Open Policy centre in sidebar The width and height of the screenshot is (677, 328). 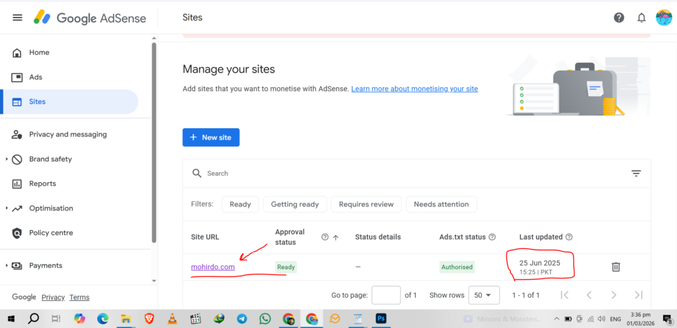[51, 233]
